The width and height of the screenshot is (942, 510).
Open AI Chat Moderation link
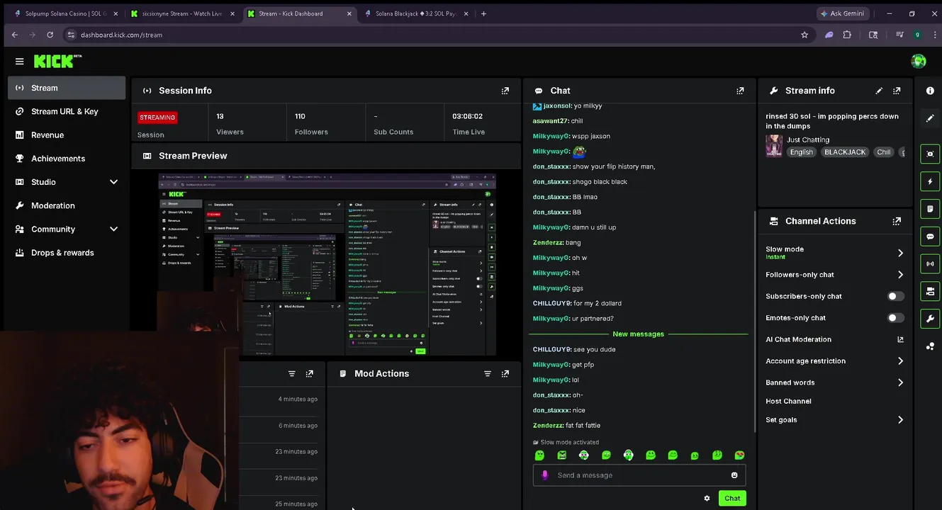coord(834,339)
